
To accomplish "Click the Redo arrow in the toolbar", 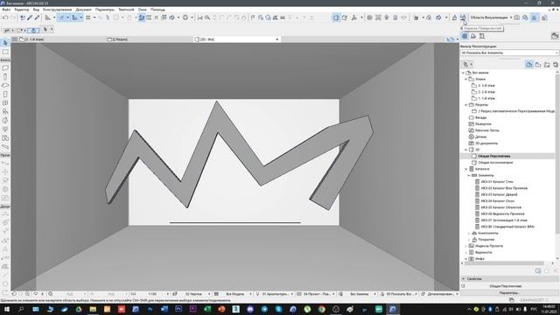I will point(13,17).
